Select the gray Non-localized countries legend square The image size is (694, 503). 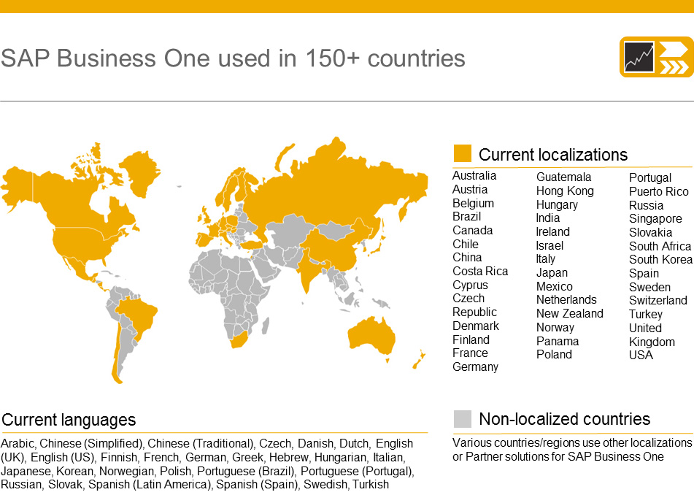tap(463, 418)
